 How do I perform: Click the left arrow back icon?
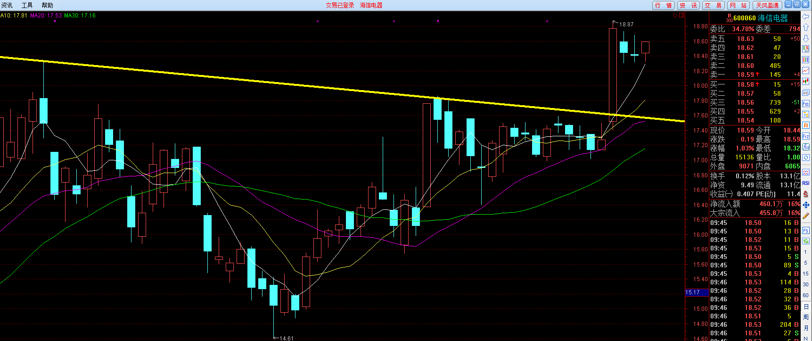(806, 17)
